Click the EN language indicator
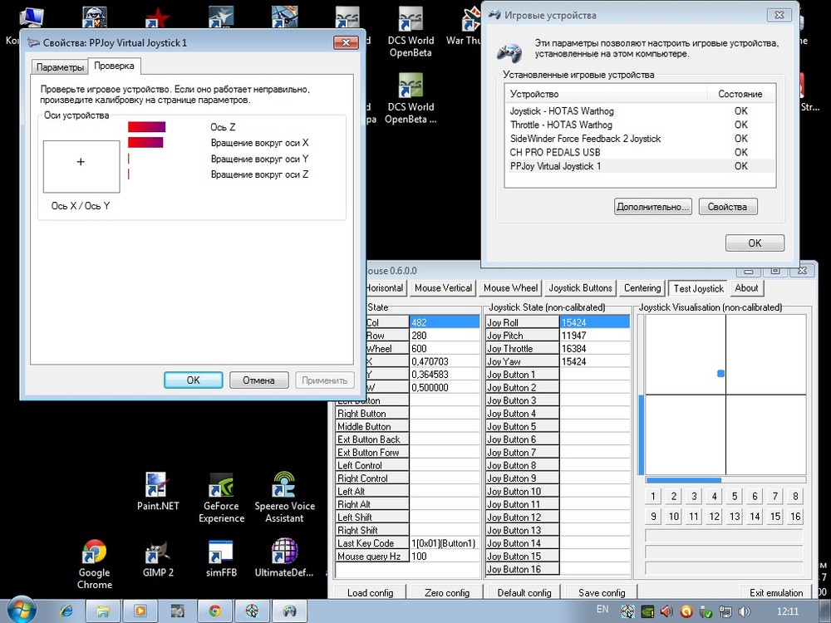 (x=602, y=609)
